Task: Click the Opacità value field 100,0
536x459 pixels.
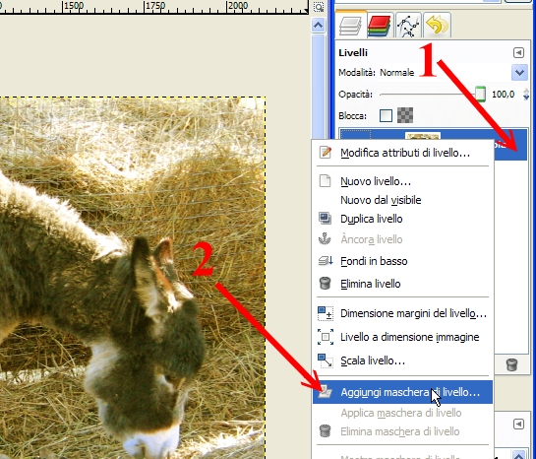Action: [x=503, y=95]
